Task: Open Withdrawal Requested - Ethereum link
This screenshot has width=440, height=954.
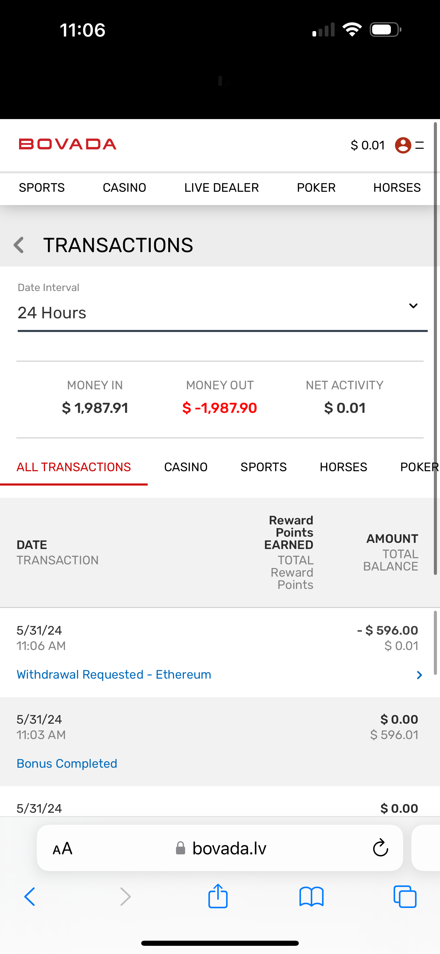Action: pos(114,675)
